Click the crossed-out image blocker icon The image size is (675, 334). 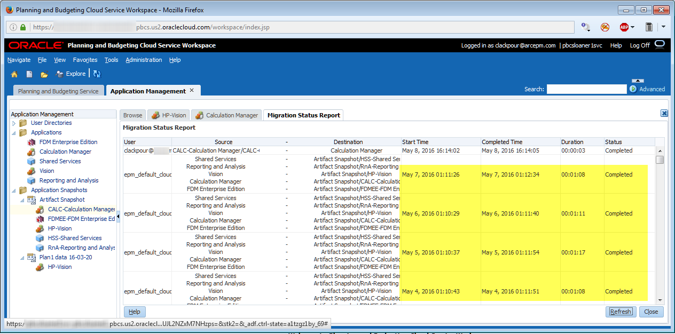(605, 27)
